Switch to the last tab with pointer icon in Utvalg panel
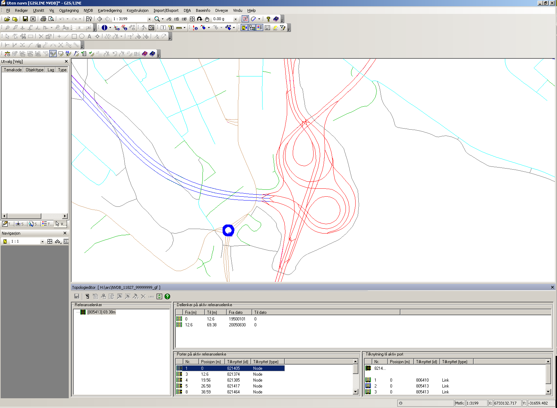557x408 pixels. (61, 224)
